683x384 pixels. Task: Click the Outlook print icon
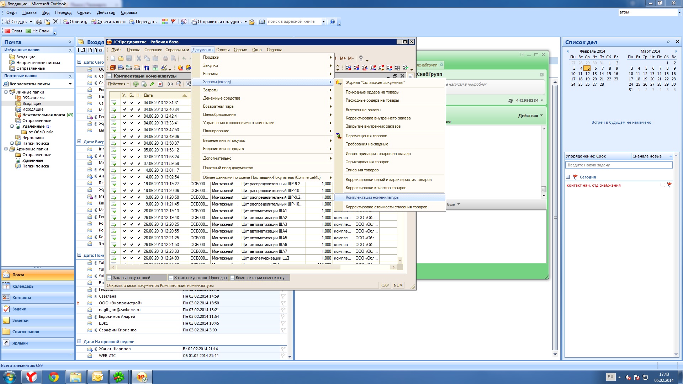pyautogui.click(x=39, y=22)
